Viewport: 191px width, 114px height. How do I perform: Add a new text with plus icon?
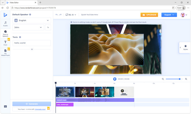(x=32, y=49)
